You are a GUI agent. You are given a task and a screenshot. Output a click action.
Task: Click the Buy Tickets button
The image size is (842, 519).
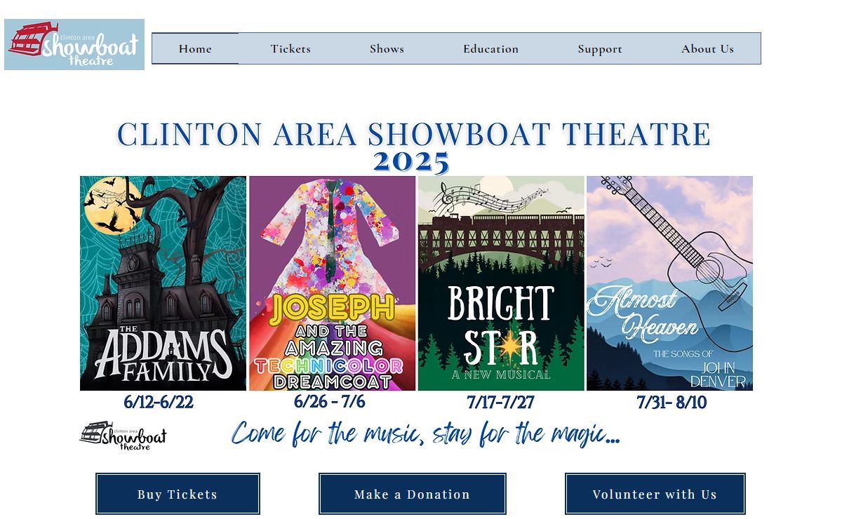(x=178, y=494)
